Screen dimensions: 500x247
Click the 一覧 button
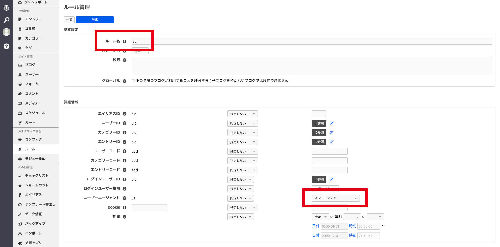point(69,20)
